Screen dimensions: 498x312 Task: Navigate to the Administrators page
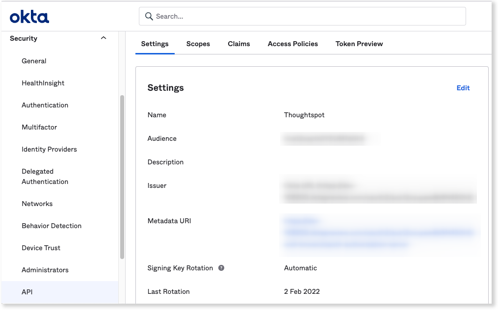tap(45, 270)
